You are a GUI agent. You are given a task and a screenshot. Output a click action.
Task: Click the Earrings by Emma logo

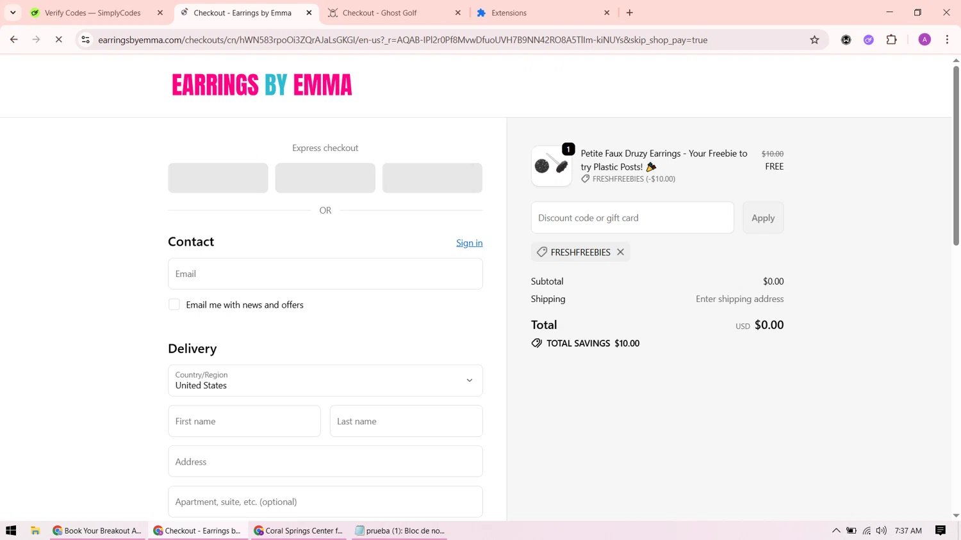pyautogui.click(x=261, y=85)
